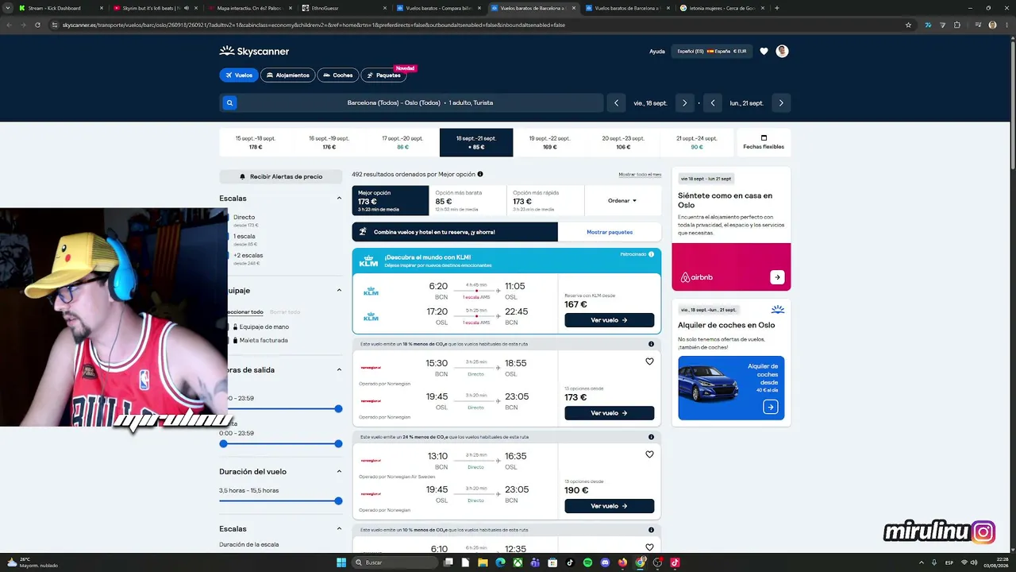Click the flight duration slider handle
The image size is (1016, 572).
click(x=338, y=500)
